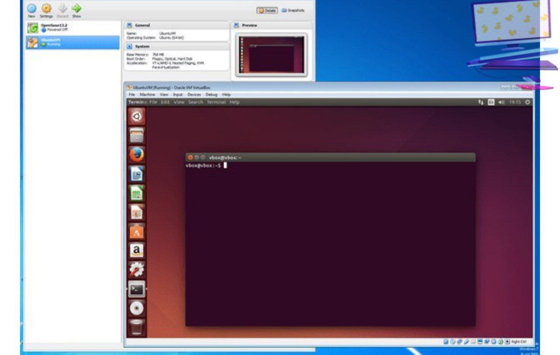Click the network indicator in the Ubuntu panel
The height and width of the screenshot is (355, 560).
point(481,102)
